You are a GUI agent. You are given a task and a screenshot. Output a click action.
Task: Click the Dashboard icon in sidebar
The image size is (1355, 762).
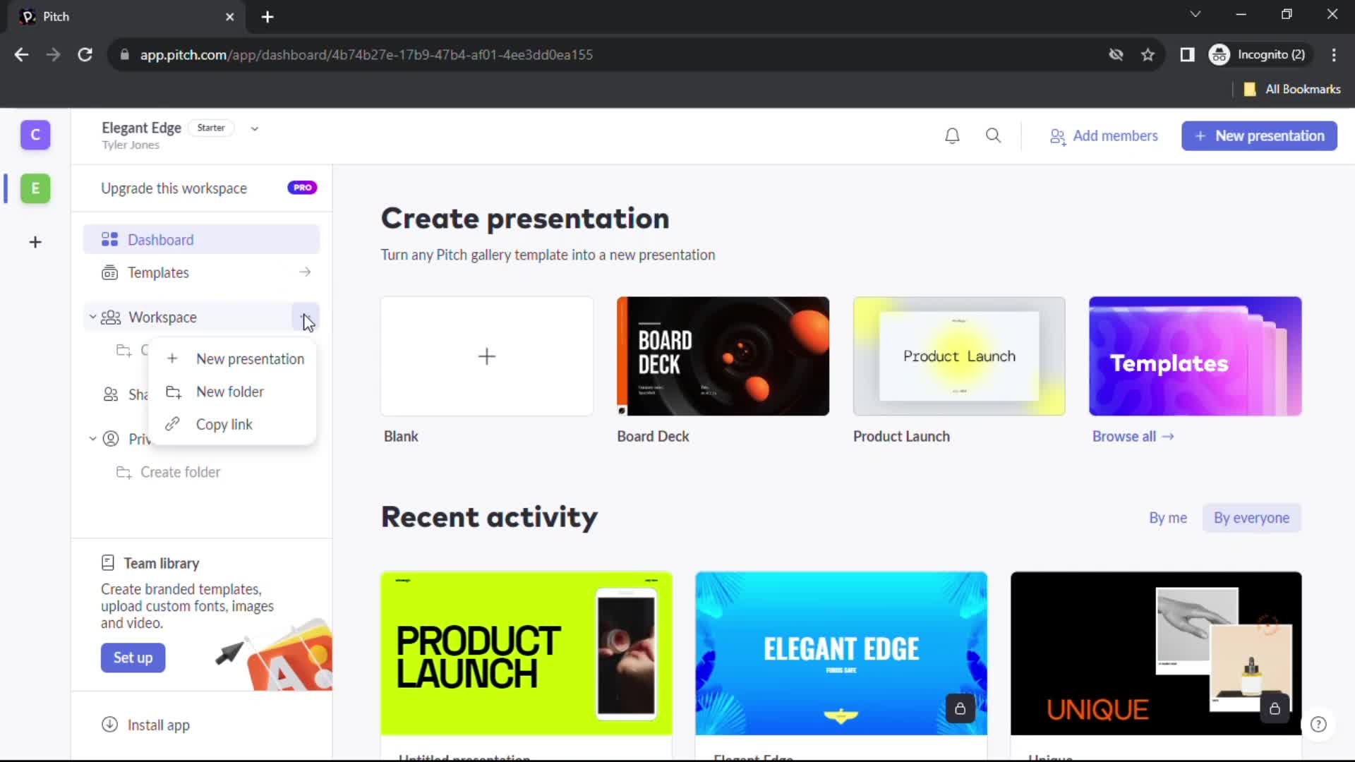pyautogui.click(x=110, y=240)
